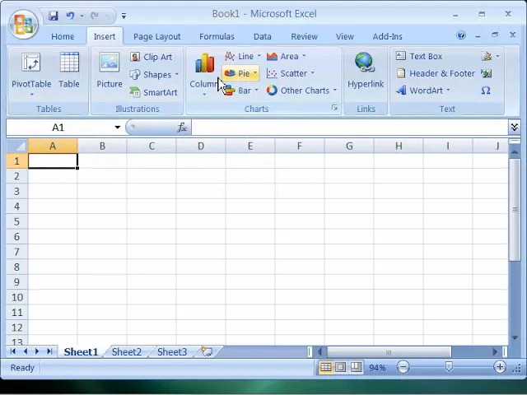Screen dimensions: 527x395
Task: Insert a Symbol with the omega icon
Action: pyautogui.click(x=486, y=91)
